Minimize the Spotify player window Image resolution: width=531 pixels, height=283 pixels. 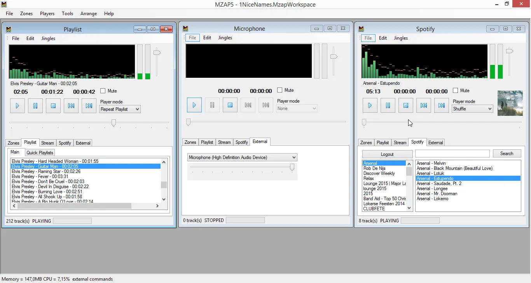[493, 29]
